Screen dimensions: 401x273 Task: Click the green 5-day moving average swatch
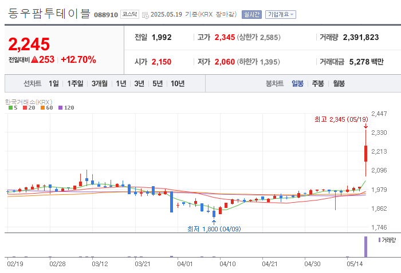(x=10, y=108)
